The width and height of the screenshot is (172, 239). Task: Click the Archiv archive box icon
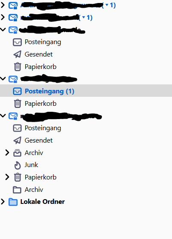(x=17, y=153)
